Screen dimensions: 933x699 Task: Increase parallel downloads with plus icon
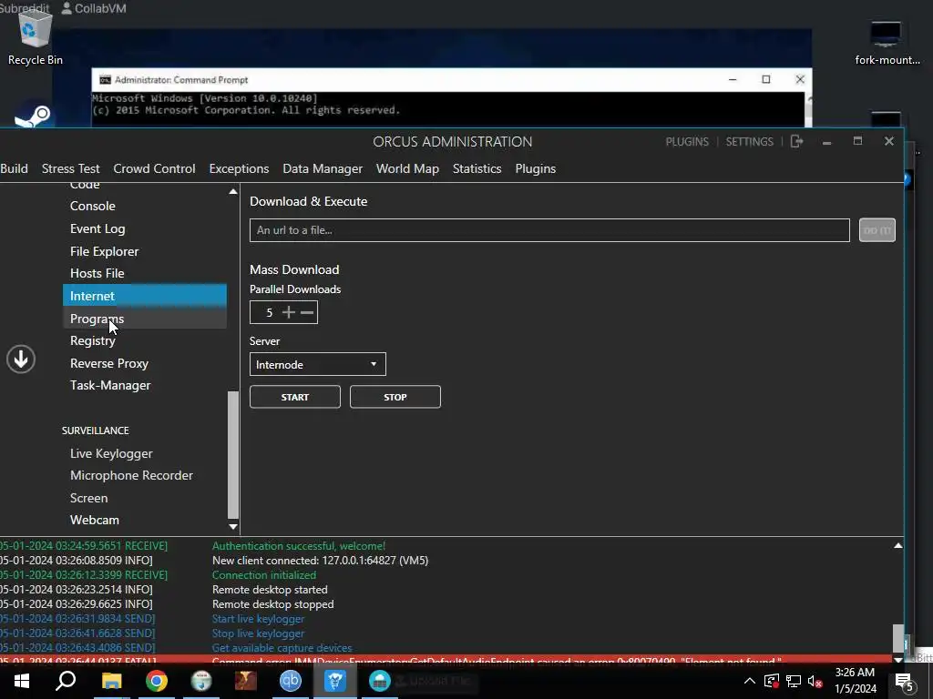click(289, 312)
